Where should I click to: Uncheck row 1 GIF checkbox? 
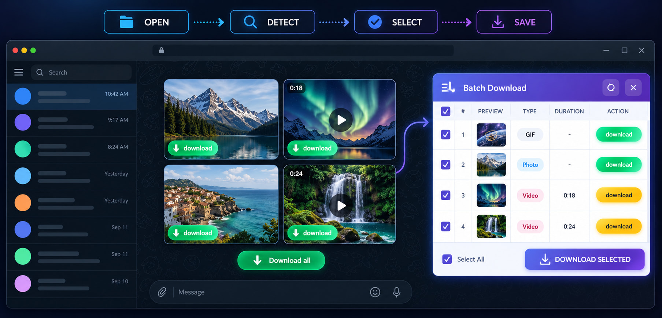(x=445, y=135)
